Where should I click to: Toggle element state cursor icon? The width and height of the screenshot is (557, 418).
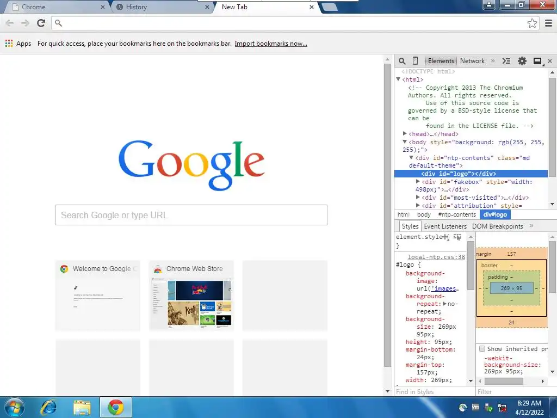(x=457, y=237)
